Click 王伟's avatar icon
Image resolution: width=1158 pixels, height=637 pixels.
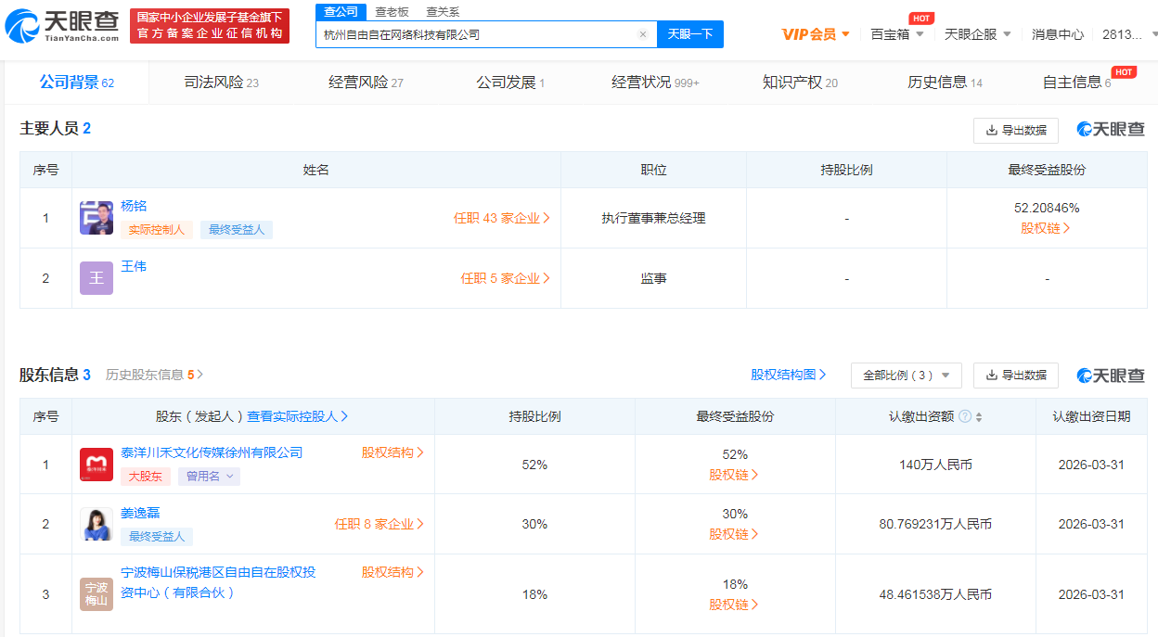(96, 278)
